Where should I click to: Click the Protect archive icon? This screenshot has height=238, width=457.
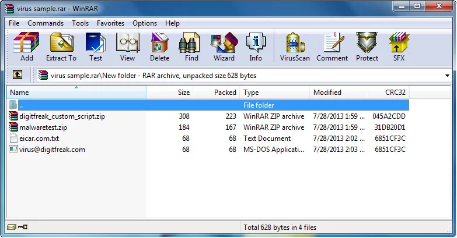367,42
